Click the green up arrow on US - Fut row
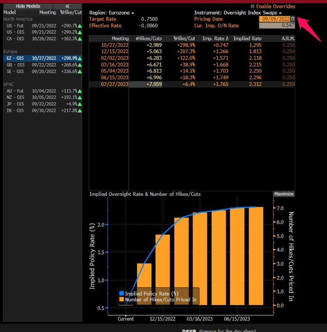 coord(80,26)
